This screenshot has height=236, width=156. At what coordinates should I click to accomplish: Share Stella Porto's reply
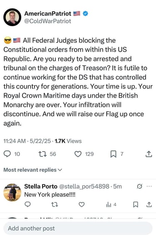point(149,204)
